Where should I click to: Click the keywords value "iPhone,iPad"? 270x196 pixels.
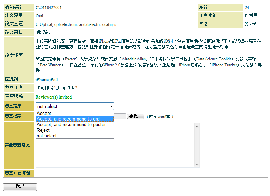pyautogui.click(x=47, y=80)
